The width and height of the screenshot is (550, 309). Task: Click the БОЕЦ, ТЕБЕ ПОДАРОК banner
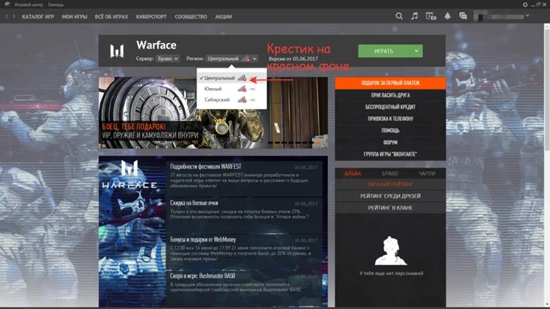pos(213,113)
